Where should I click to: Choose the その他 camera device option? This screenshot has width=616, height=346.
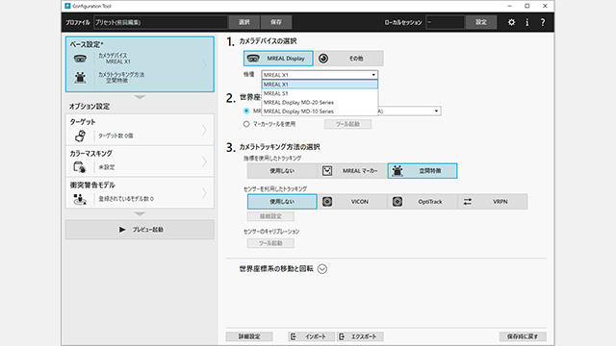click(348, 59)
